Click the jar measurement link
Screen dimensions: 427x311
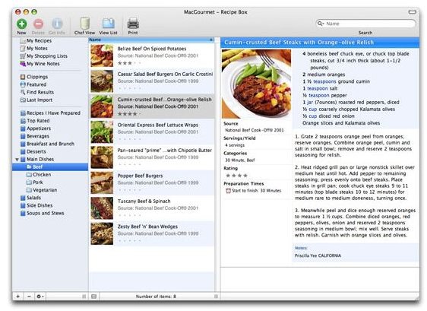(310, 102)
